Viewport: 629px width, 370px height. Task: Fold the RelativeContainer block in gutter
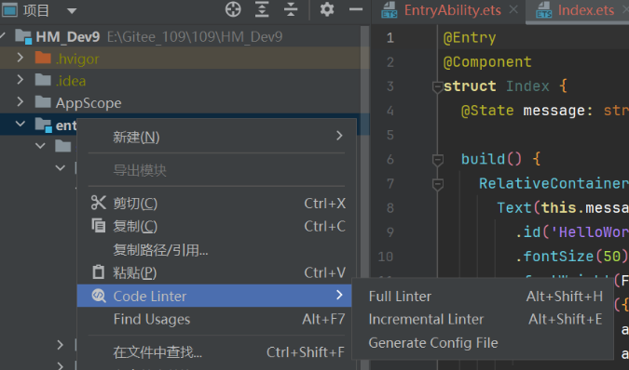[x=438, y=184]
